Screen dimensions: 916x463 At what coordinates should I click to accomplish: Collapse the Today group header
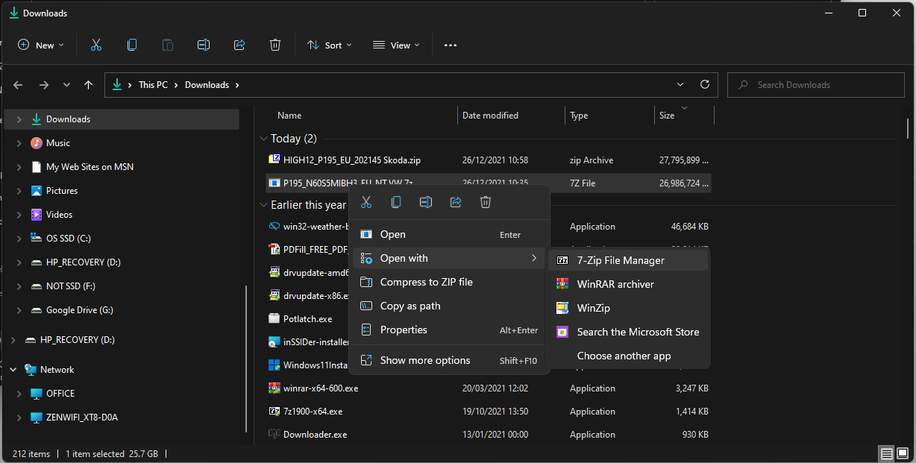(263, 139)
